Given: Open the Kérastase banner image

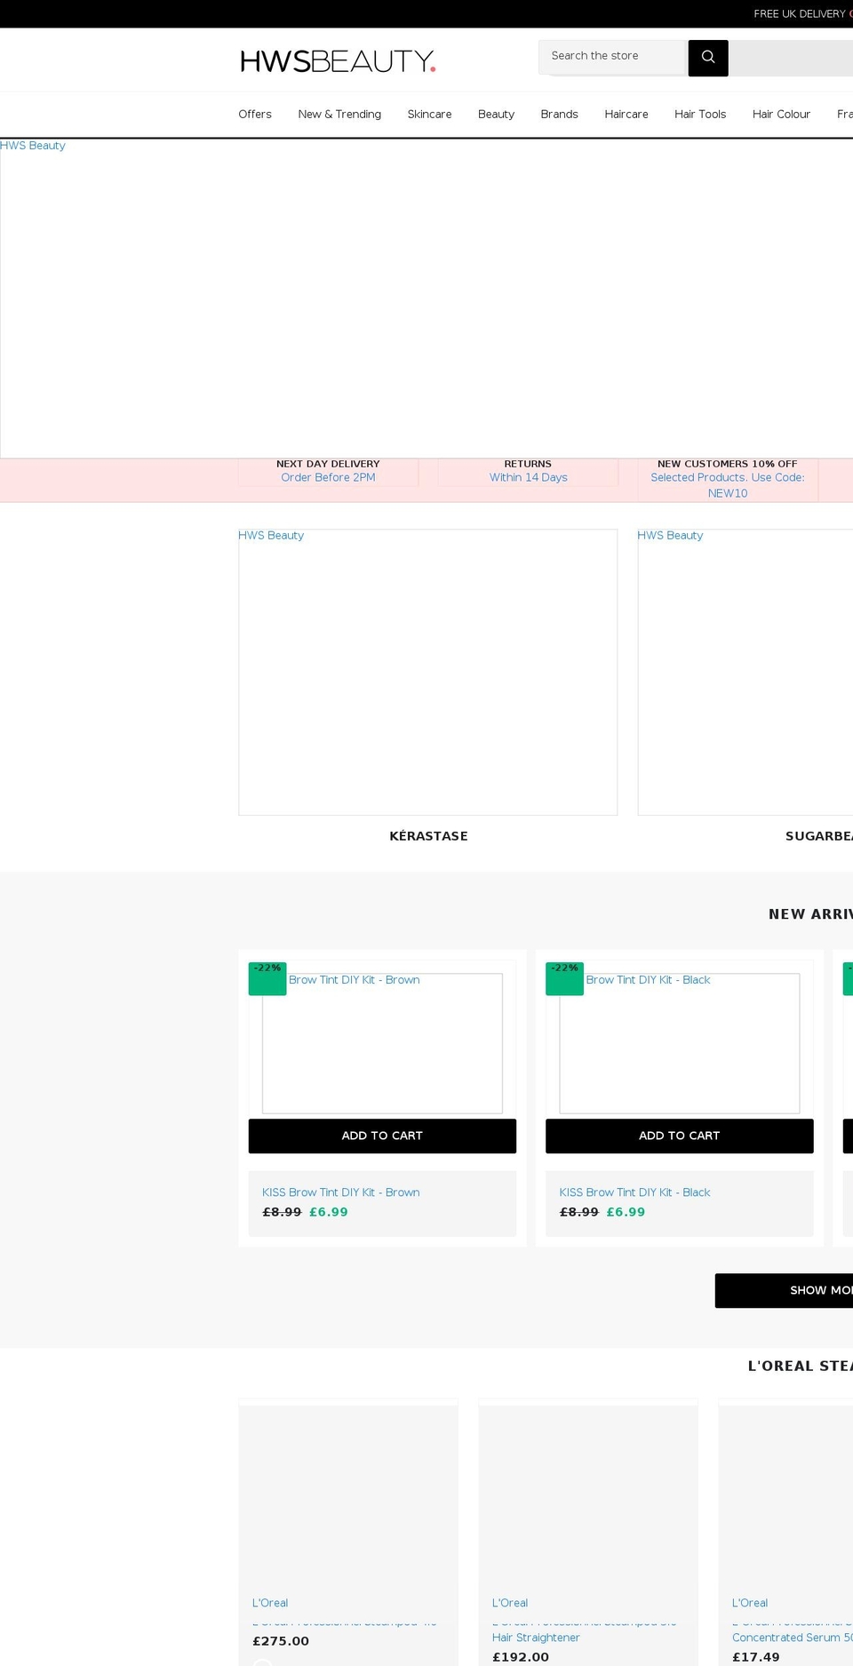Looking at the screenshot, I should point(427,673).
